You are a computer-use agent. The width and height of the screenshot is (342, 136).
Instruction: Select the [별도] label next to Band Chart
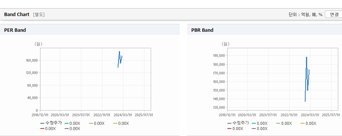(39, 15)
